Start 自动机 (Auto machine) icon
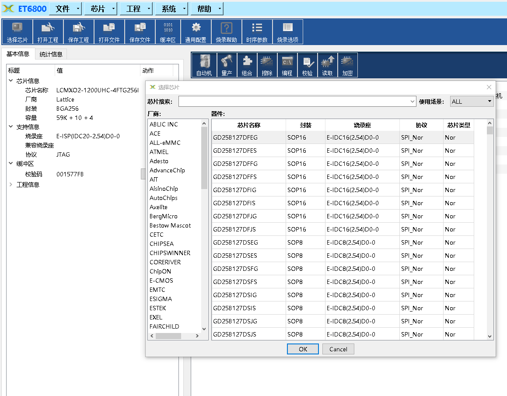The width and height of the screenshot is (507, 396). (x=204, y=65)
